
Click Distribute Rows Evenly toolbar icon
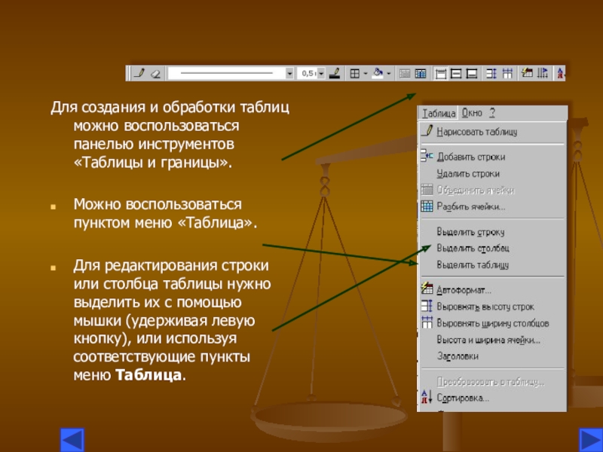tap(491, 73)
